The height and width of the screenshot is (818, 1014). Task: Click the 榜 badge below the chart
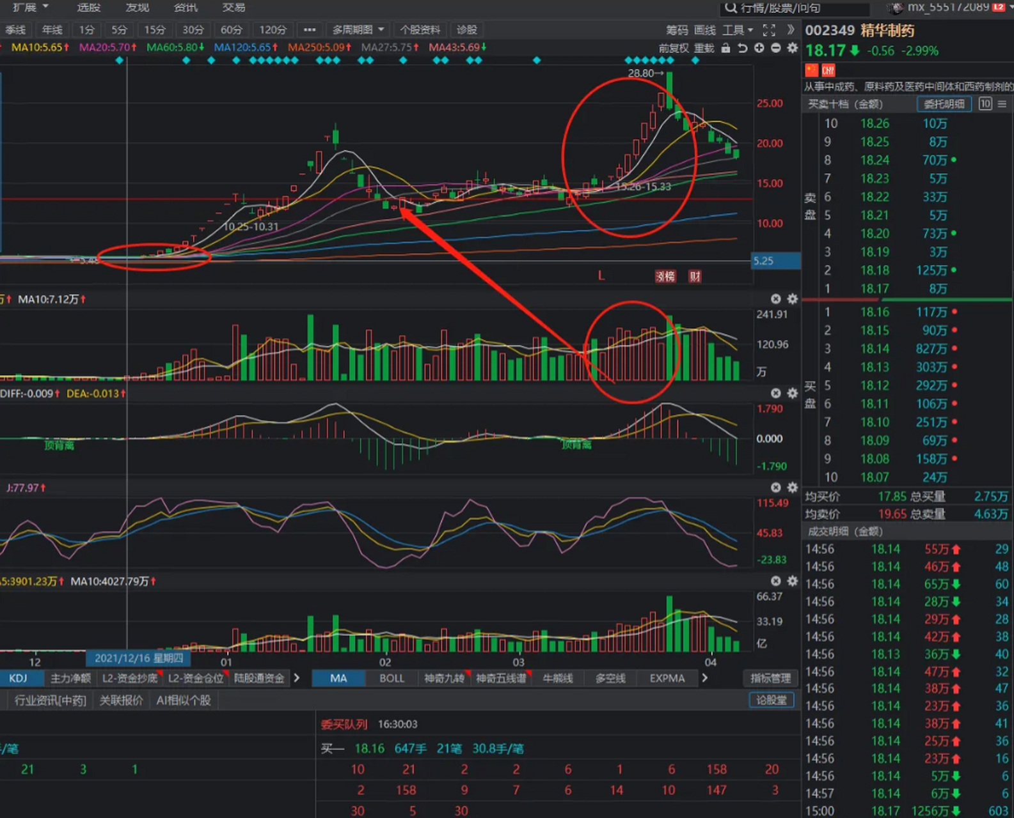pos(665,276)
